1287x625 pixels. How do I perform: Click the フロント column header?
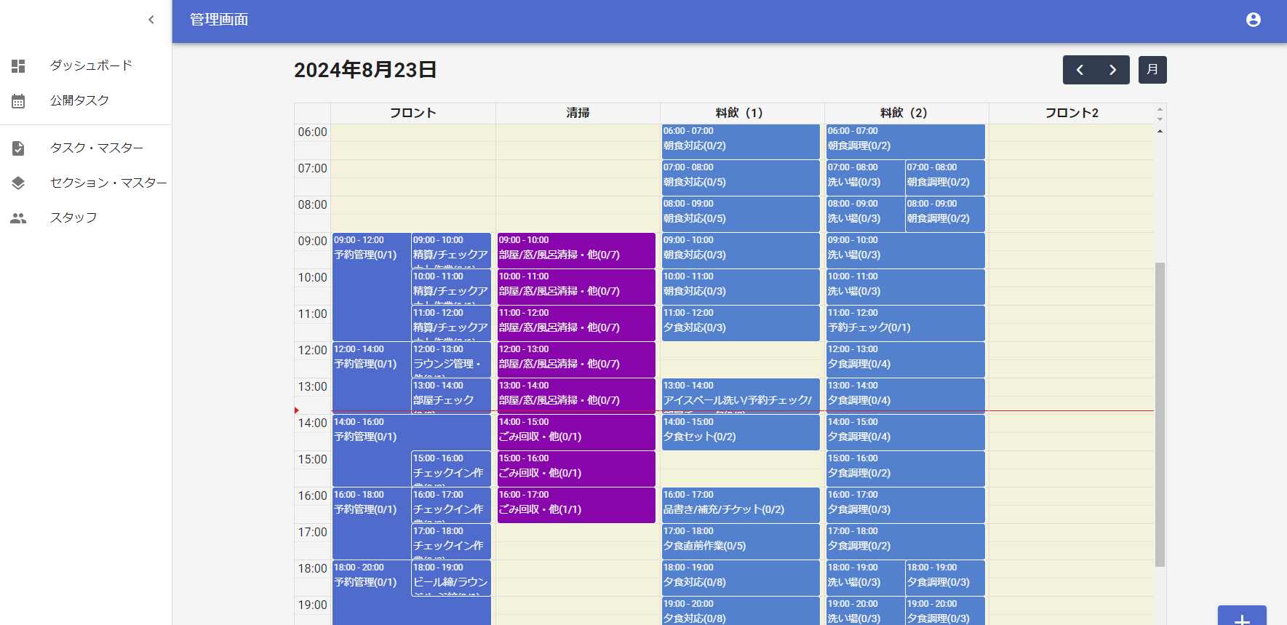point(413,113)
